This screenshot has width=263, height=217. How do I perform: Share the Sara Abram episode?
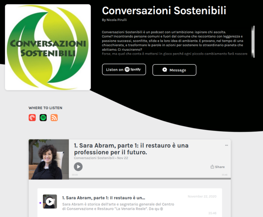pos(218,167)
